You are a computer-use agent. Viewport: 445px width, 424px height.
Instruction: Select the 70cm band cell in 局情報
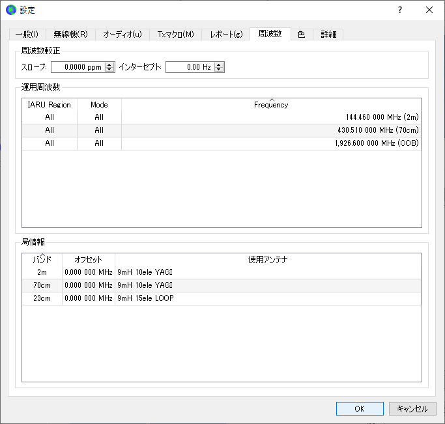pyautogui.click(x=42, y=285)
